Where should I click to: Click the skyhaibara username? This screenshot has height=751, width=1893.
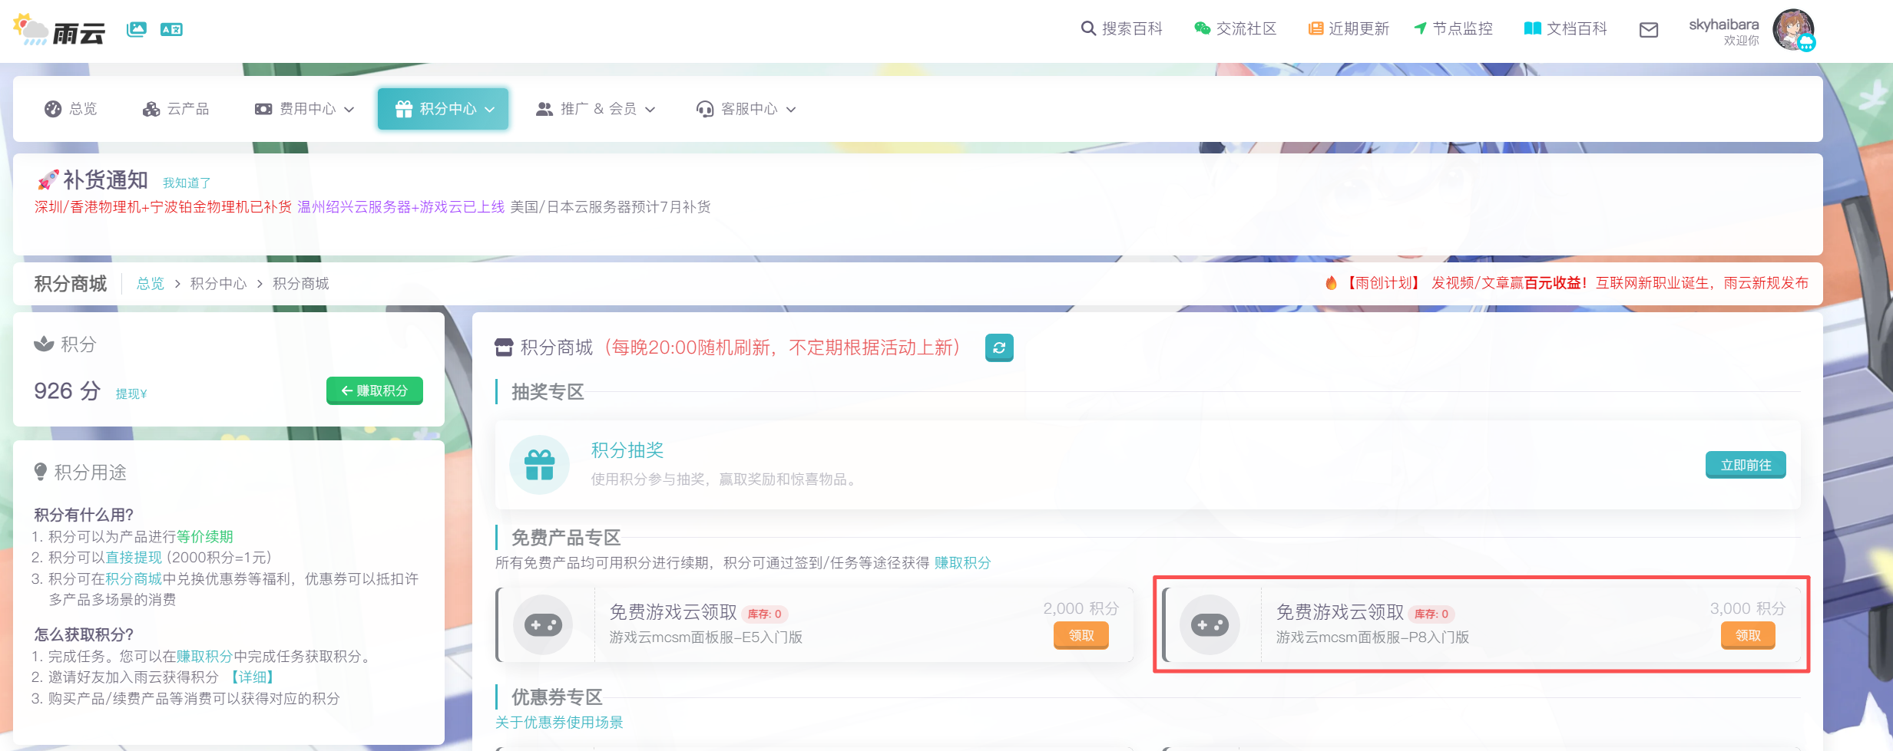pos(1723,25)
